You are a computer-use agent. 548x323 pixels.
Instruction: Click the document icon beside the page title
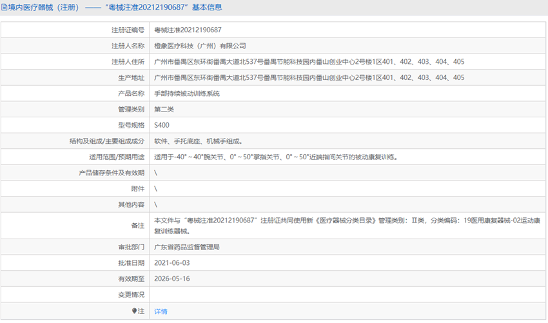5,7
